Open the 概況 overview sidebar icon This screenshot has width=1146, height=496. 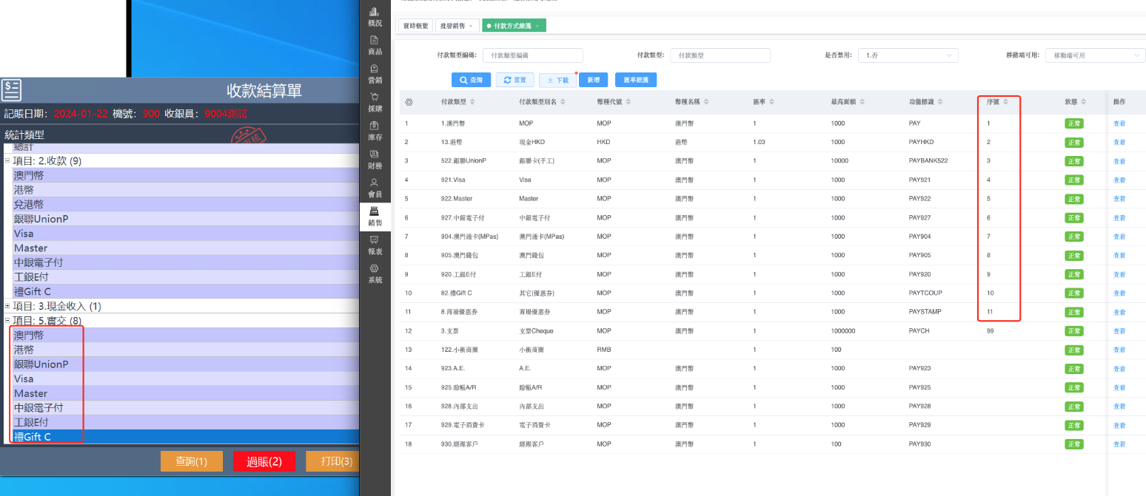375,16
